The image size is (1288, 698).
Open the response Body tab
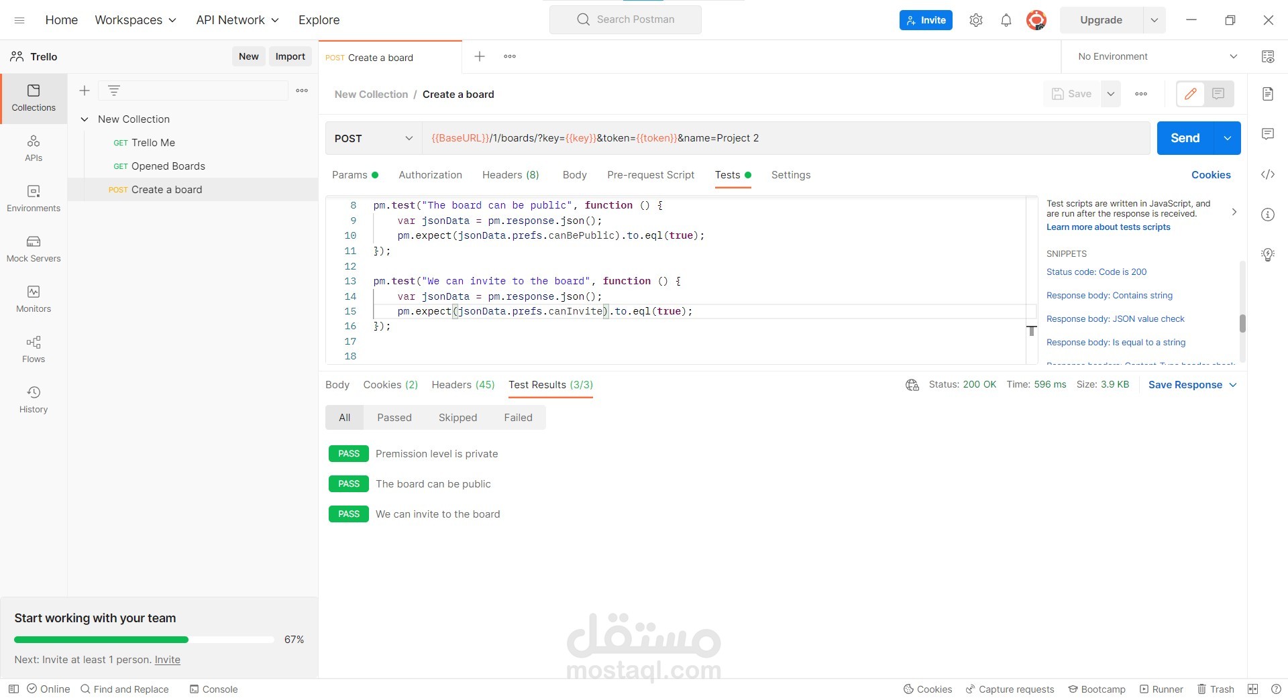(x=337, y=385)
